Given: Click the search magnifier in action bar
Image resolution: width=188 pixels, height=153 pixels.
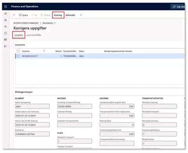Looking at the screenshot, I should point(81,15).
